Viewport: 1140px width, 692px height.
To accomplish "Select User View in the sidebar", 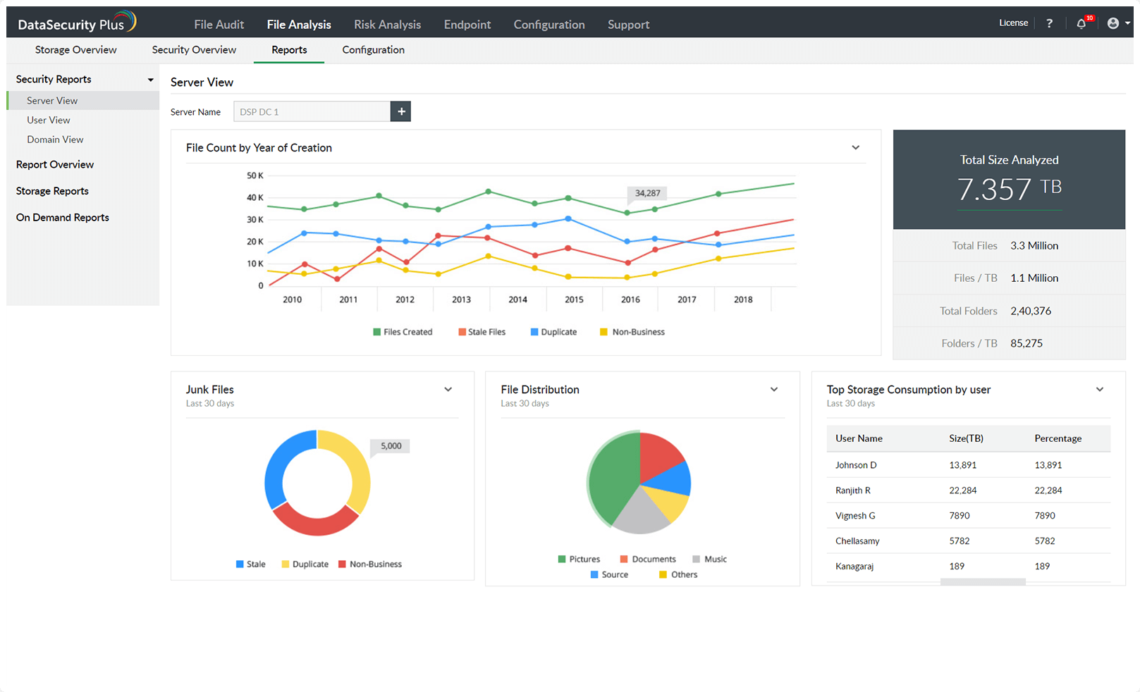I will 49,121.
